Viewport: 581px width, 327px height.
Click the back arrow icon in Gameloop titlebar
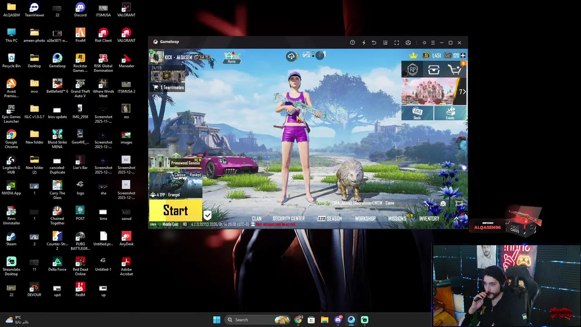point(374,43)
